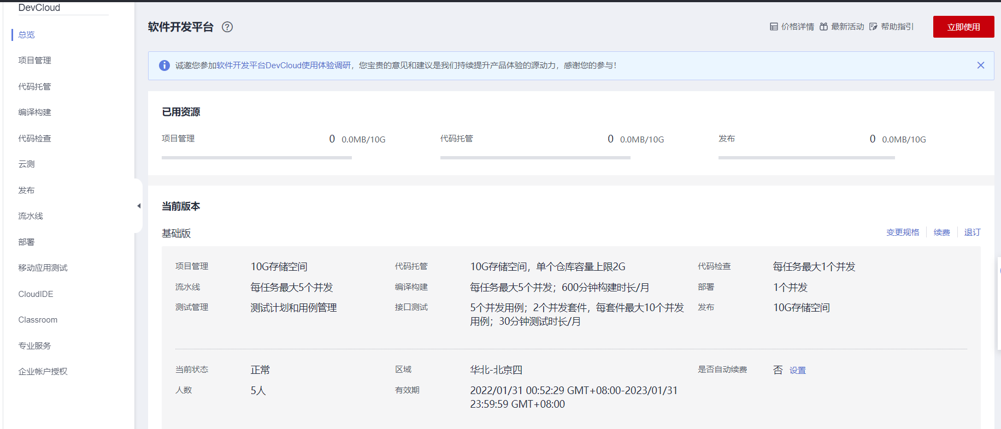Click the 软件开发平台 page title

tap(181, 27)
